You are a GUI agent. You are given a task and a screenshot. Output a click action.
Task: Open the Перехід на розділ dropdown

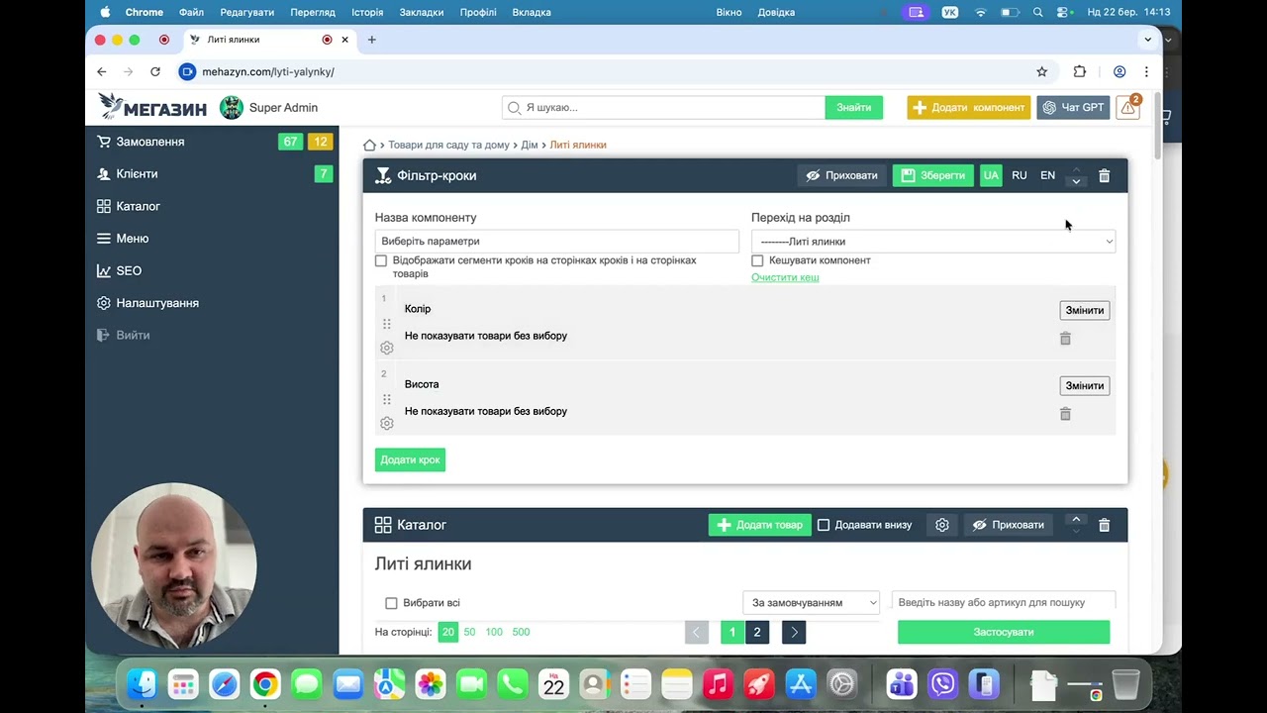[933, 242]
